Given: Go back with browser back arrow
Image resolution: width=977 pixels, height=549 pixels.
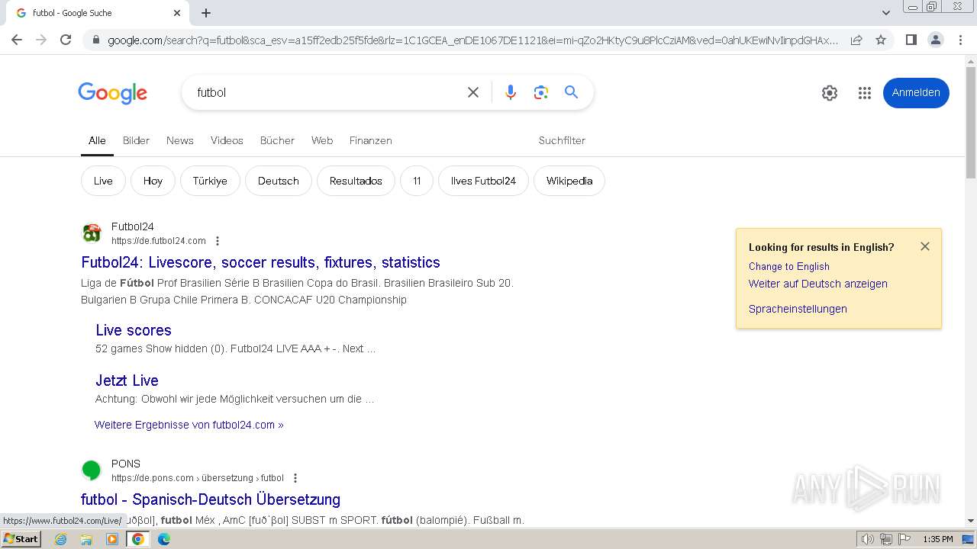Looking at the screenshot, I should click(x=17, y=40).
